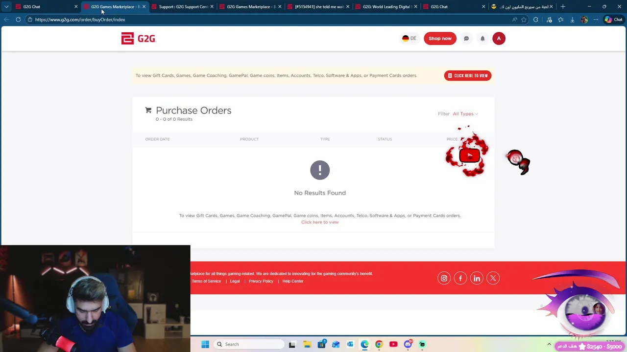Open the Instagram social link
This screenshot has width=627, height=352.
(444, 278)
